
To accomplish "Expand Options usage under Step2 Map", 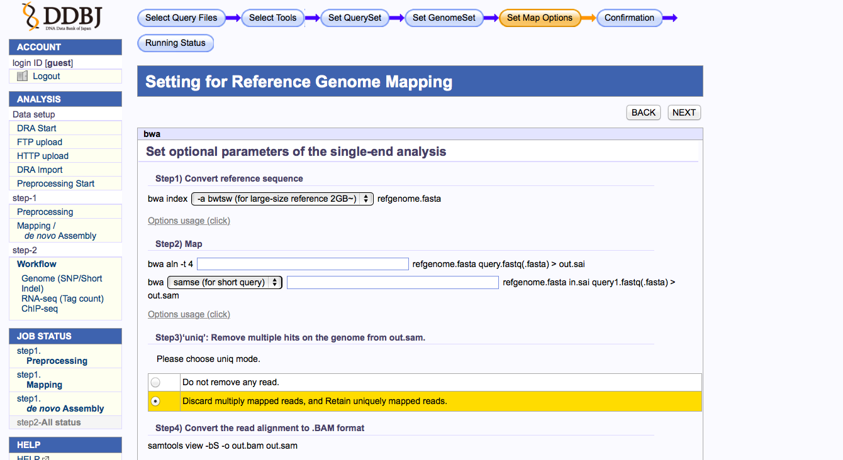I will (189, 314).
